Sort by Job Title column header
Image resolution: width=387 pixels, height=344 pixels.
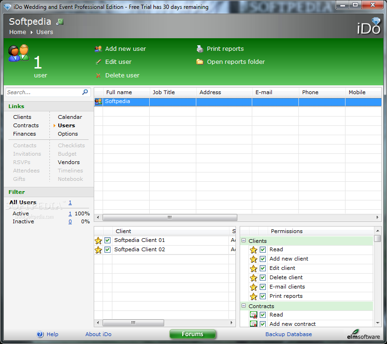click(173, 92)
